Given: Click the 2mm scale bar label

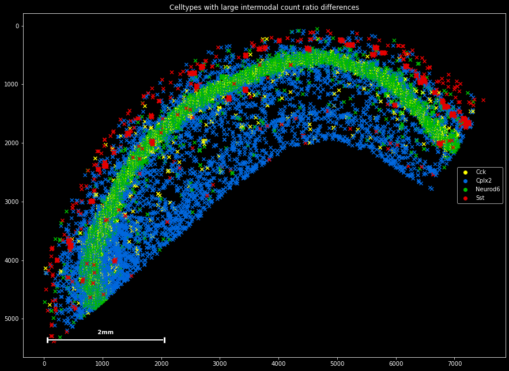Looking at the screenshot, I should 105,332.
